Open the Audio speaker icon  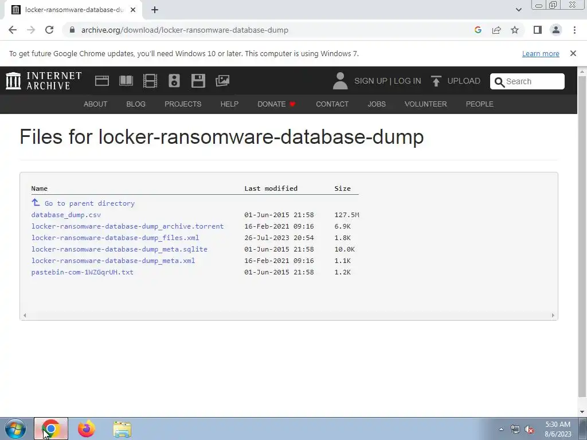(174, 81)
